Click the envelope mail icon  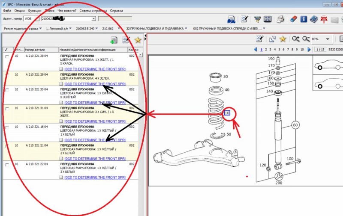click(x=334, y=20)
